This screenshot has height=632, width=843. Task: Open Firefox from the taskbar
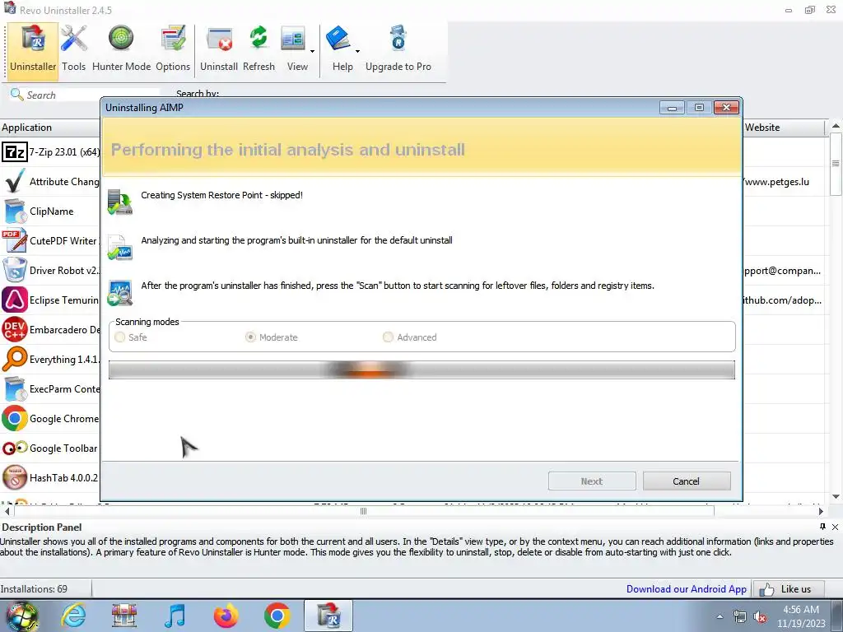tap(226, 616)
